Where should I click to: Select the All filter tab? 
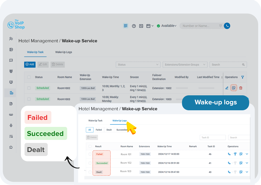(89, 130)
